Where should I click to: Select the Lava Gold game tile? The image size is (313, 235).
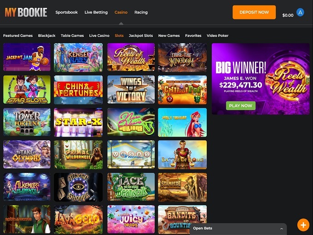78,219
